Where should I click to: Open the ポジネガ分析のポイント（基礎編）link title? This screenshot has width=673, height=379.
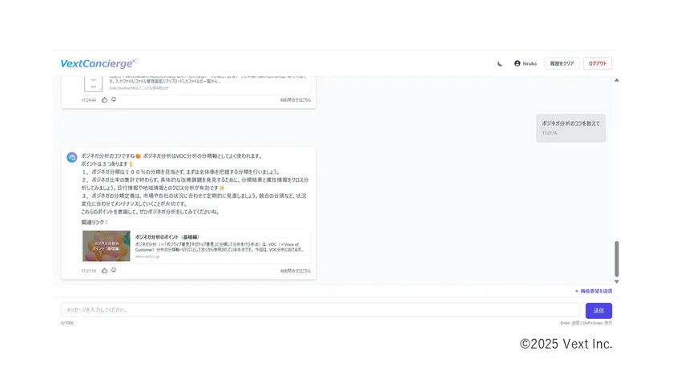click(167, 237)
